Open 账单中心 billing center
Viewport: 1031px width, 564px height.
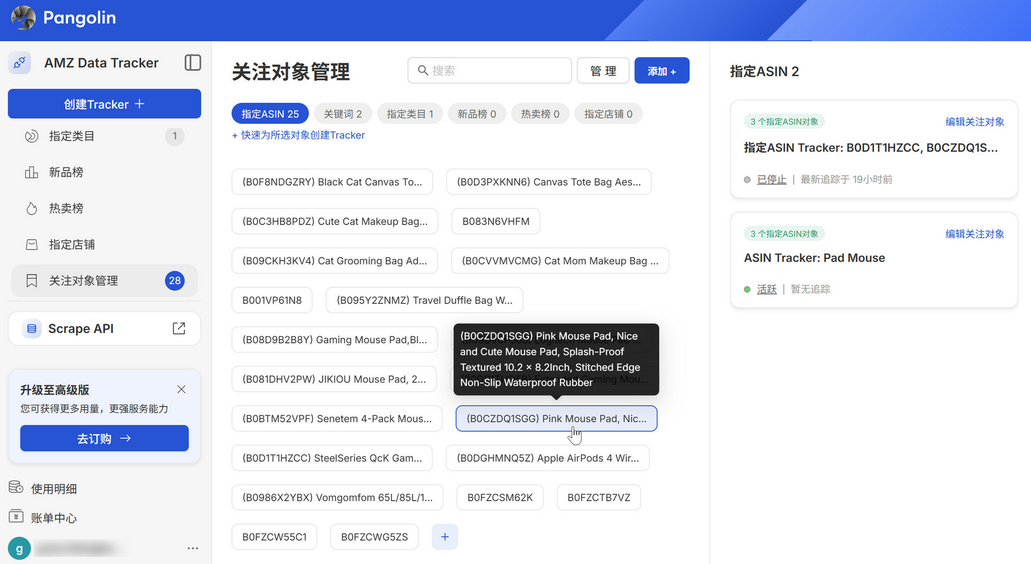click(x=53, y=518)
